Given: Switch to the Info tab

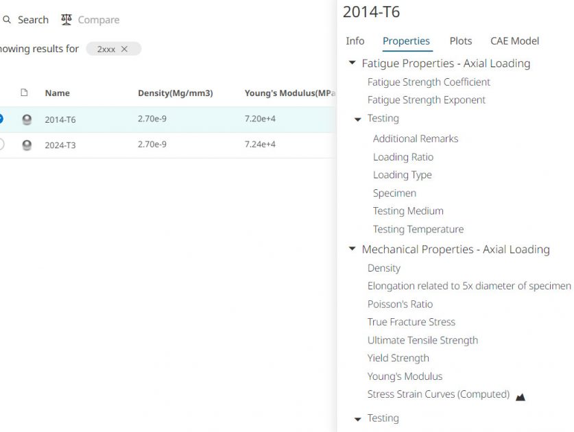Looking at the screenshot, I should point(355,41).
